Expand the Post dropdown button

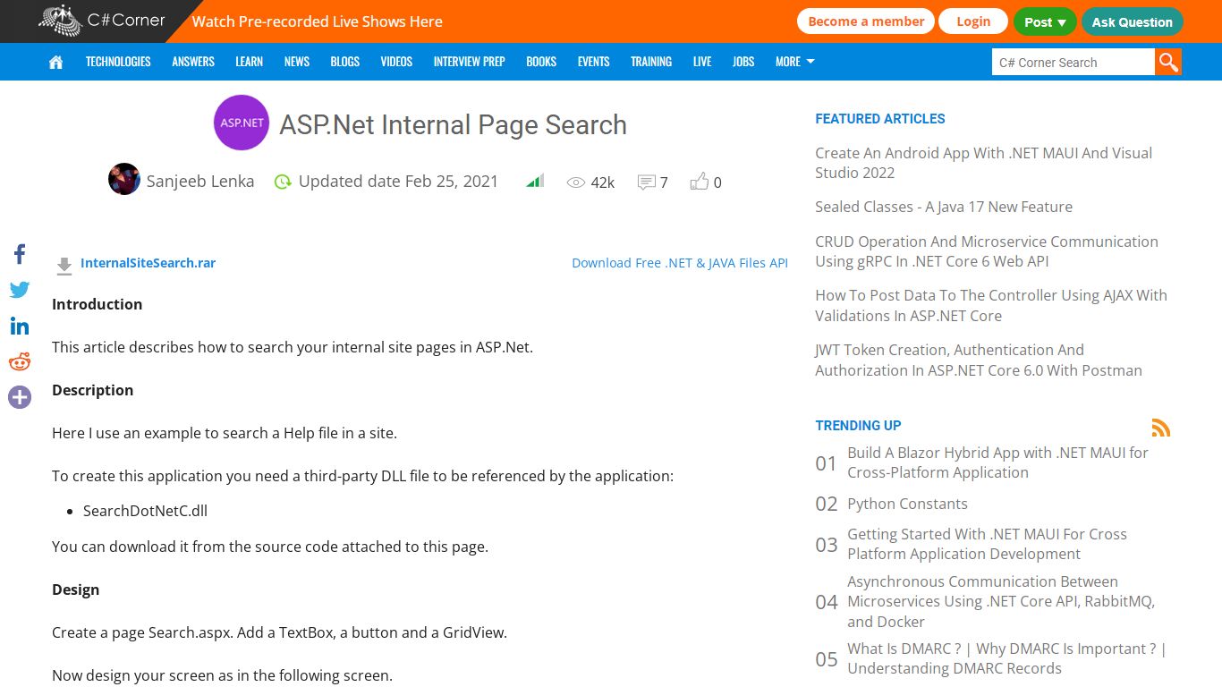point(1044,21)
